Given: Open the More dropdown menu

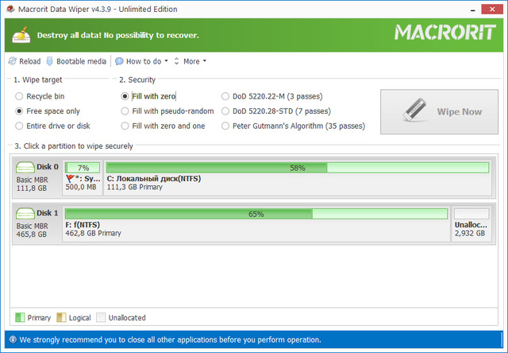Looking at the screenshot, I should [194, 61].
